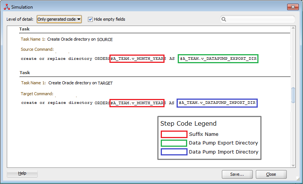Click v_MONTH_YEARS variable in Target Command
The height and width of the screenshot is (184, 303).
click(137, 103)
